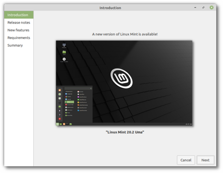Click the terminal icon in menu sidebar
This screenshot has height=173, width=223.
tap(60, 103)
